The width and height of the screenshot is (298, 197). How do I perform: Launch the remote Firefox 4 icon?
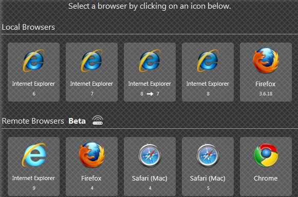92,155
